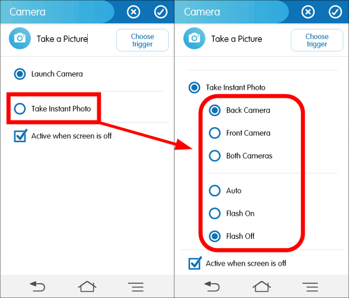Toggle Active when screen is off on left screen
The width and height of the screenshot is (349, 298).
[x=21, y=135]
